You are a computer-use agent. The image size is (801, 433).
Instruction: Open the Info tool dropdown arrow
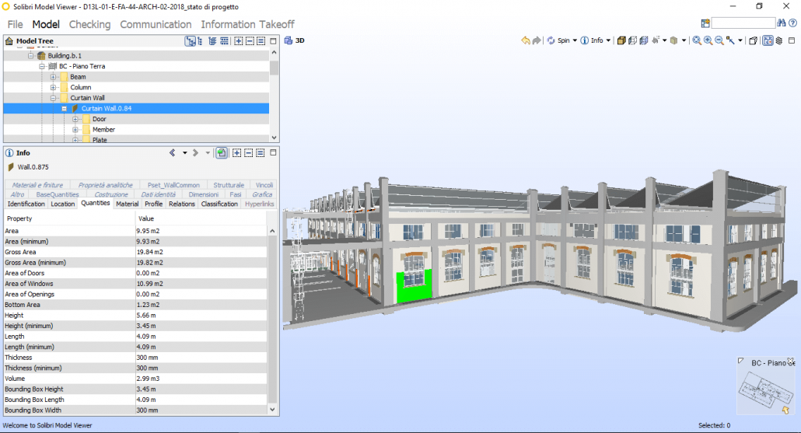pyautogui.click(x=608, y=40)
